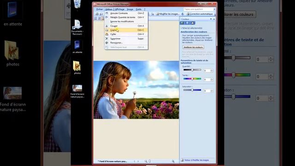Open the Image menu

[130, 9]
